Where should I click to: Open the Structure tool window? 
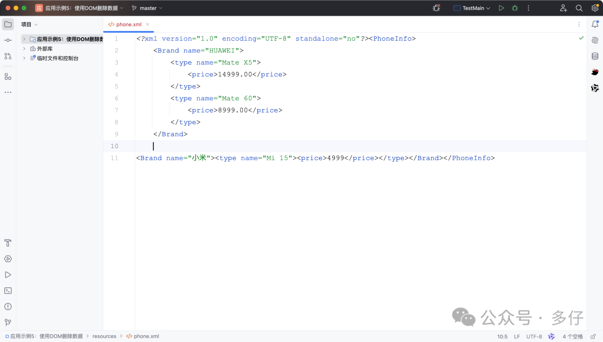click(8, 77)
